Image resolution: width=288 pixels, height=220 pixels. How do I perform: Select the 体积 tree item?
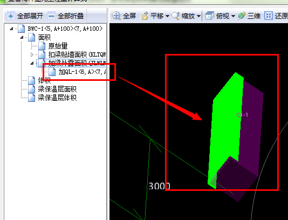44,80
